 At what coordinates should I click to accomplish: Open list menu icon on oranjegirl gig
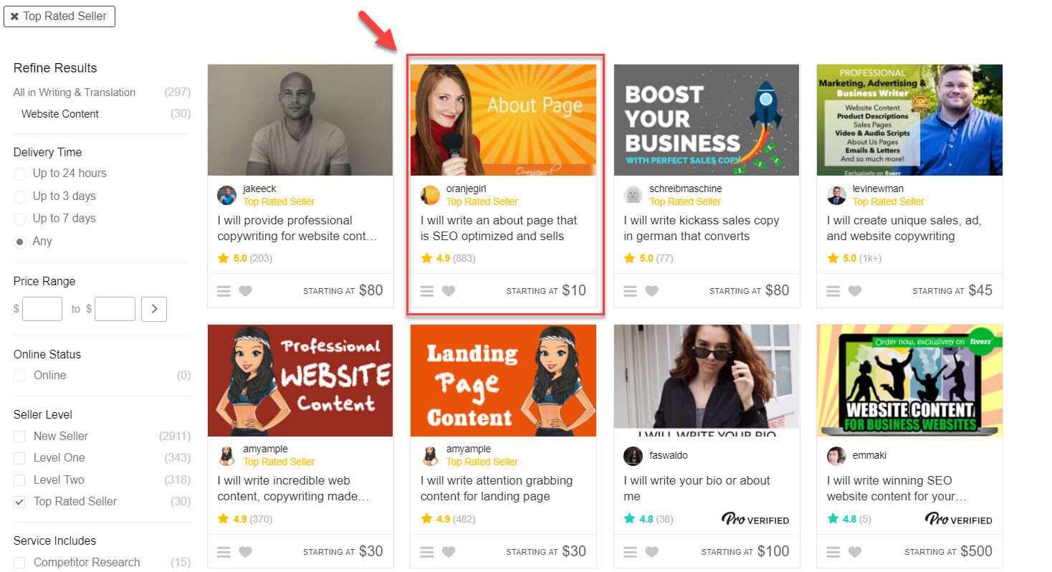point(426,291)
